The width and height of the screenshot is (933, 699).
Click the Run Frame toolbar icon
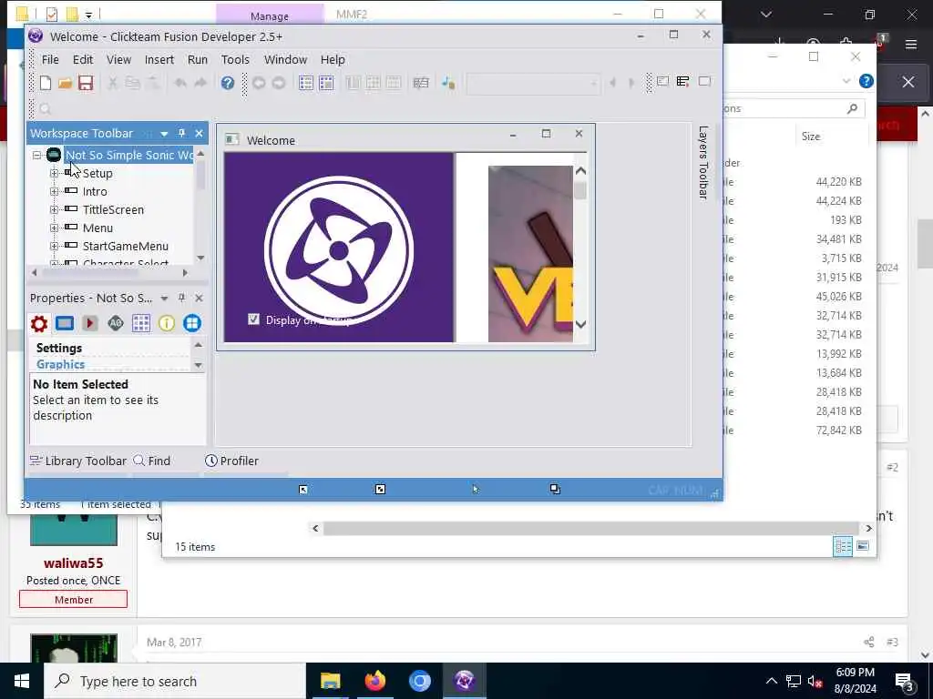tap(704, 81)
